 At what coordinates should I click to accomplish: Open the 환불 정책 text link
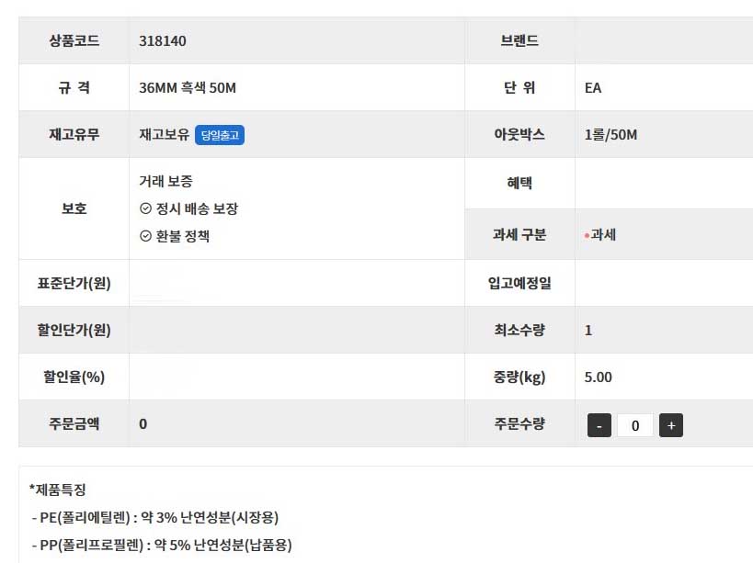(x=183, y=236)
